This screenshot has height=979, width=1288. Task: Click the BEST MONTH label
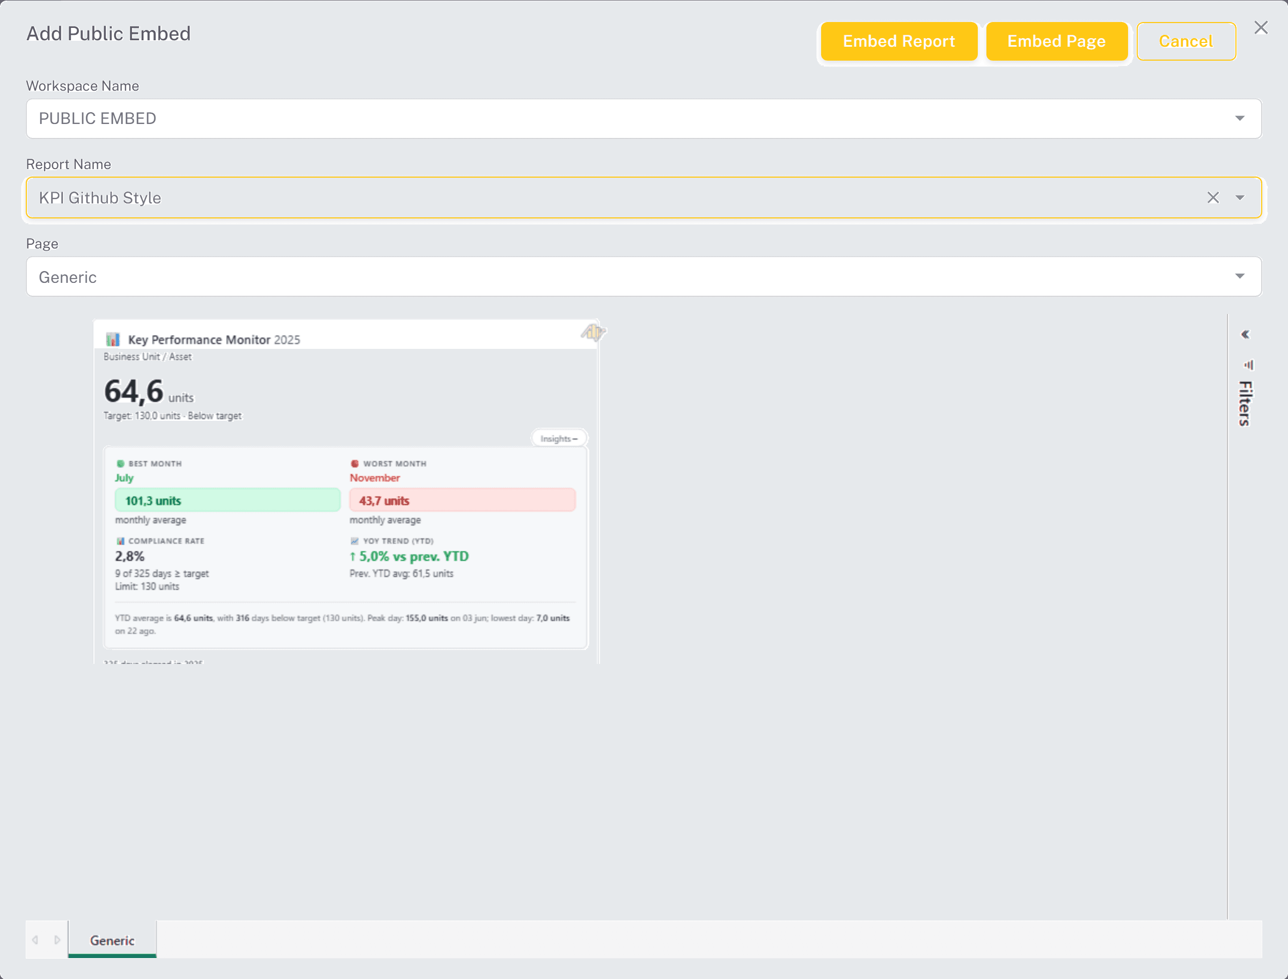pos(155,464)
